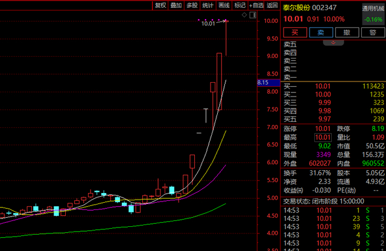
Task: Add stock via +自选 button
Action: pos(256,5)
